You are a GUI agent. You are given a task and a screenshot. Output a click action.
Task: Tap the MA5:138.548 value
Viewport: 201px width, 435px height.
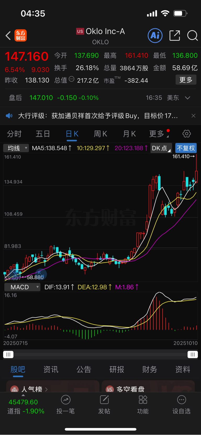[52, 148]
